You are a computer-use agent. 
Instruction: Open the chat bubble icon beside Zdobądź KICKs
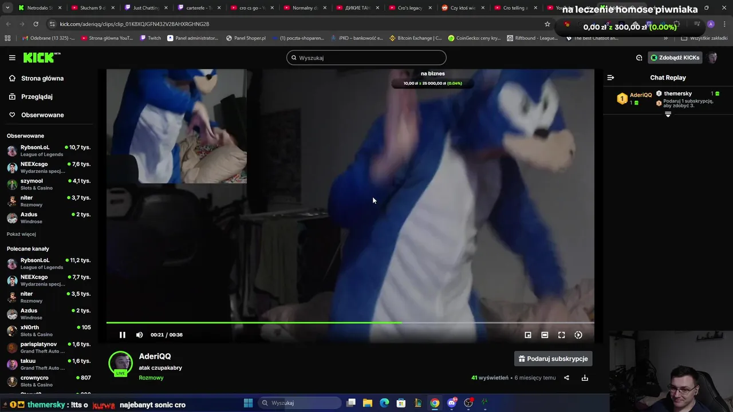(x=639, y=58)
